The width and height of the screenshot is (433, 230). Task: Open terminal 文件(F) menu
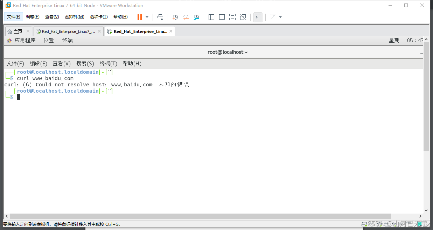pos(15,64)
